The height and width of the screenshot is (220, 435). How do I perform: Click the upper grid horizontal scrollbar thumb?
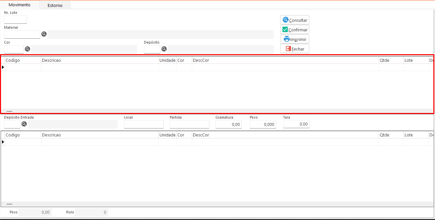pyautogui.click(x=9, y=112)
